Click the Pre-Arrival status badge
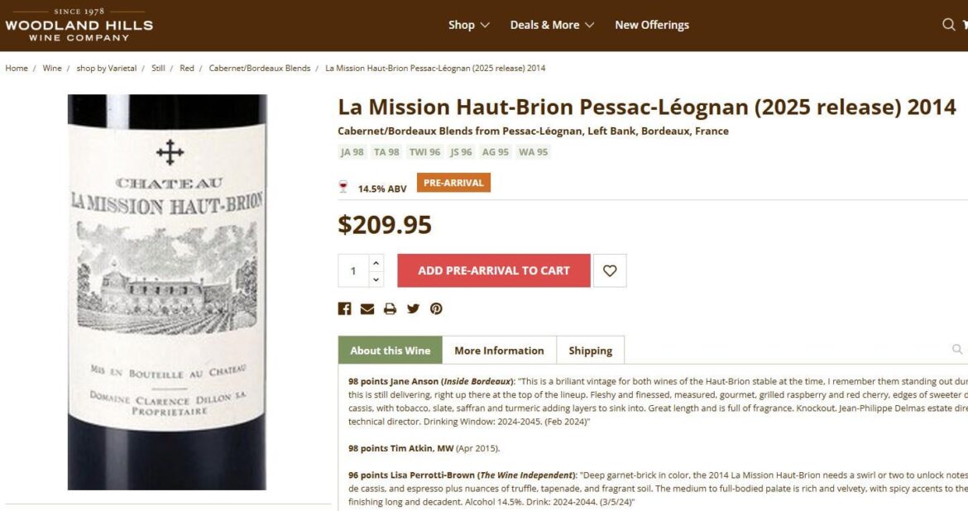This screenshot has height=511, width=968. (x=456, y=183)
